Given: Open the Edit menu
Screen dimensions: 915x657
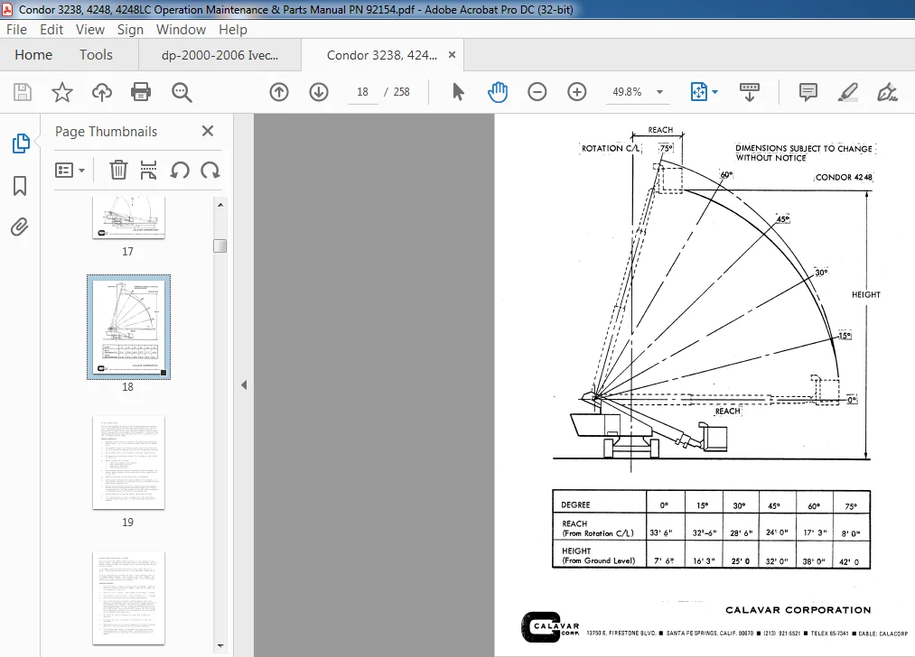Looking at the screenshot, I should point(51,30).
